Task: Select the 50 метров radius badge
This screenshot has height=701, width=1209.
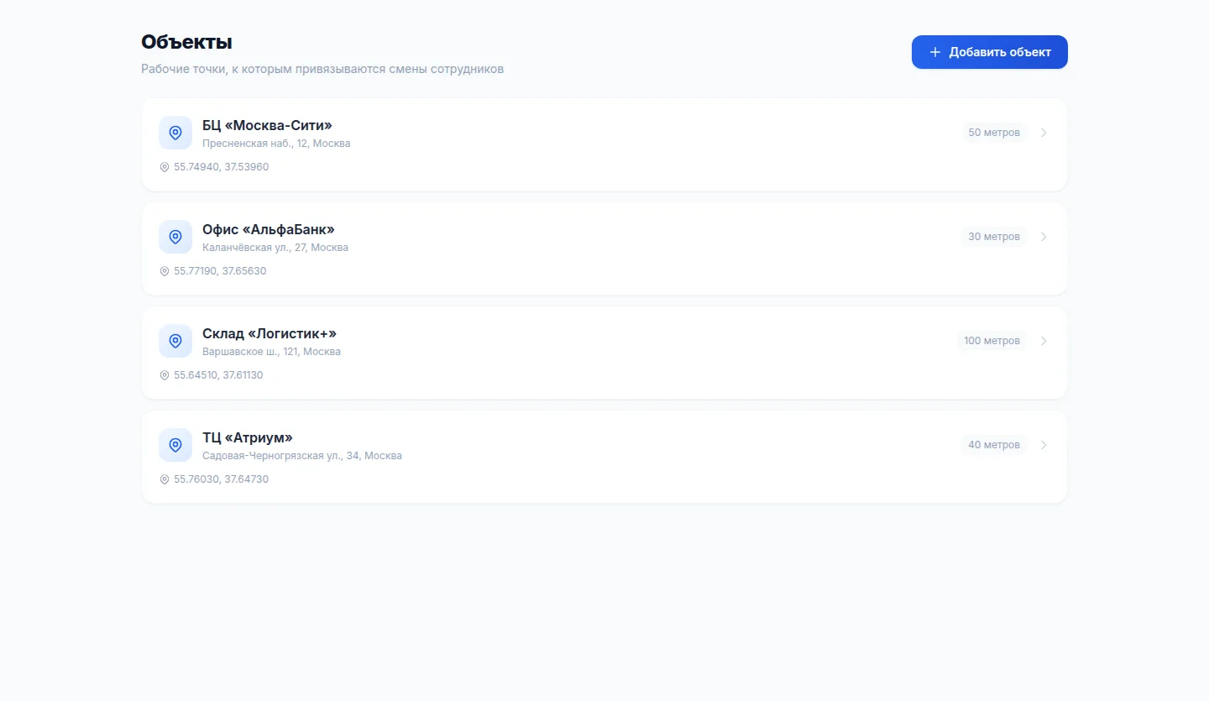Action: click(994, 133)
